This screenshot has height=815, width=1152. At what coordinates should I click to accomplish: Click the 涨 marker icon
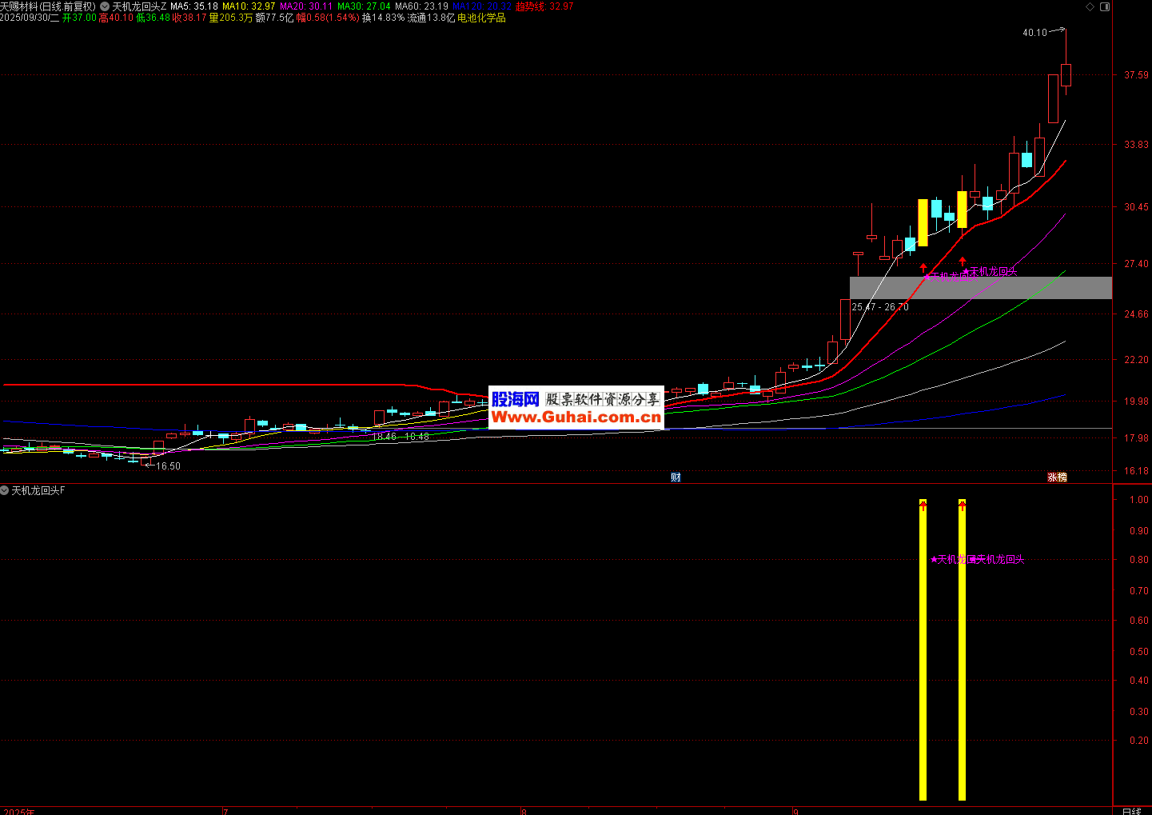click(1053, 477)
